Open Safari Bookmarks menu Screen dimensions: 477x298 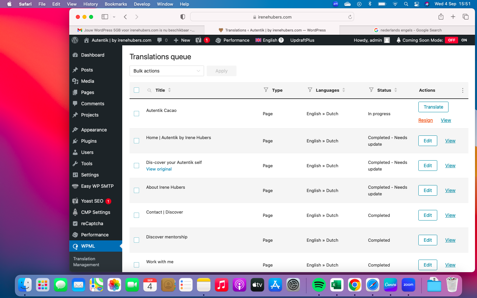point(116,4)
